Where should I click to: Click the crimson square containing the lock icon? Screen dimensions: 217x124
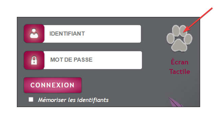(x=34, y=60)
